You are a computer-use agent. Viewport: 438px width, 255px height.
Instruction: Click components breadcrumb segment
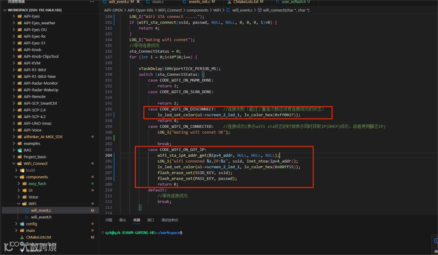pos(198,10)
